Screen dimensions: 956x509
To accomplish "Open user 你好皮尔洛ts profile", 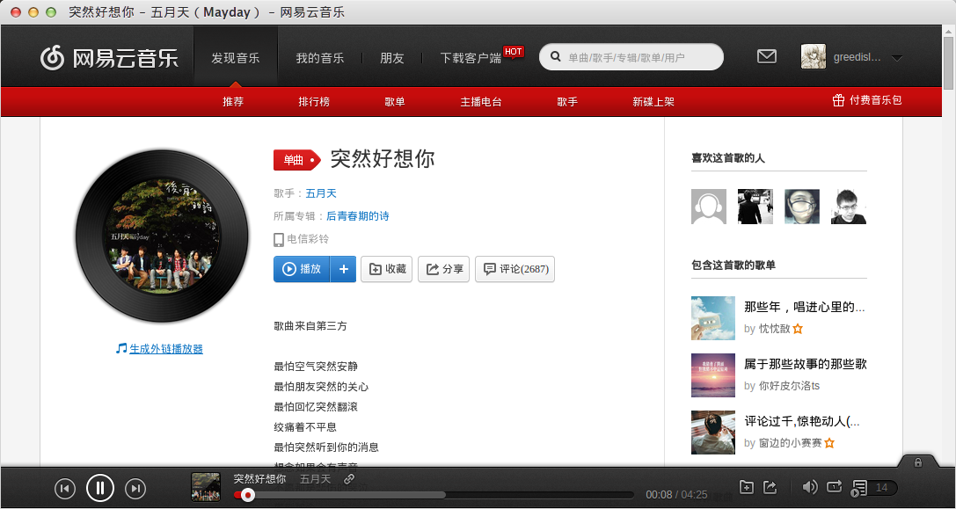I will [x=789, y=386].
